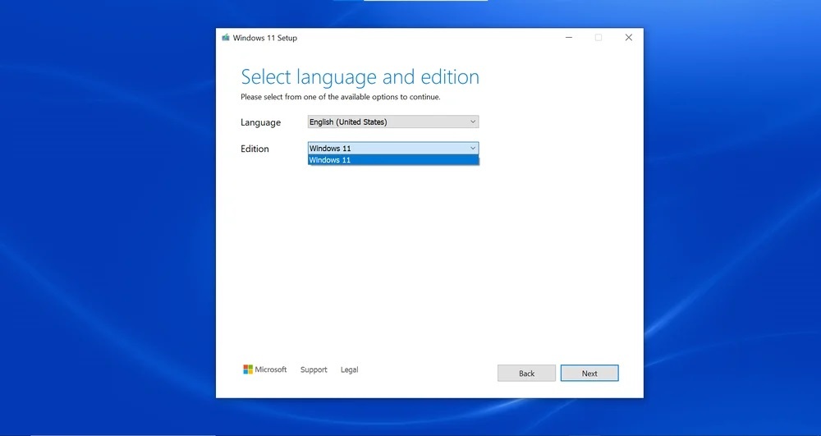821x436 pixels.
Task: Click the Select language and edition heading
Action: click(360, 77)
